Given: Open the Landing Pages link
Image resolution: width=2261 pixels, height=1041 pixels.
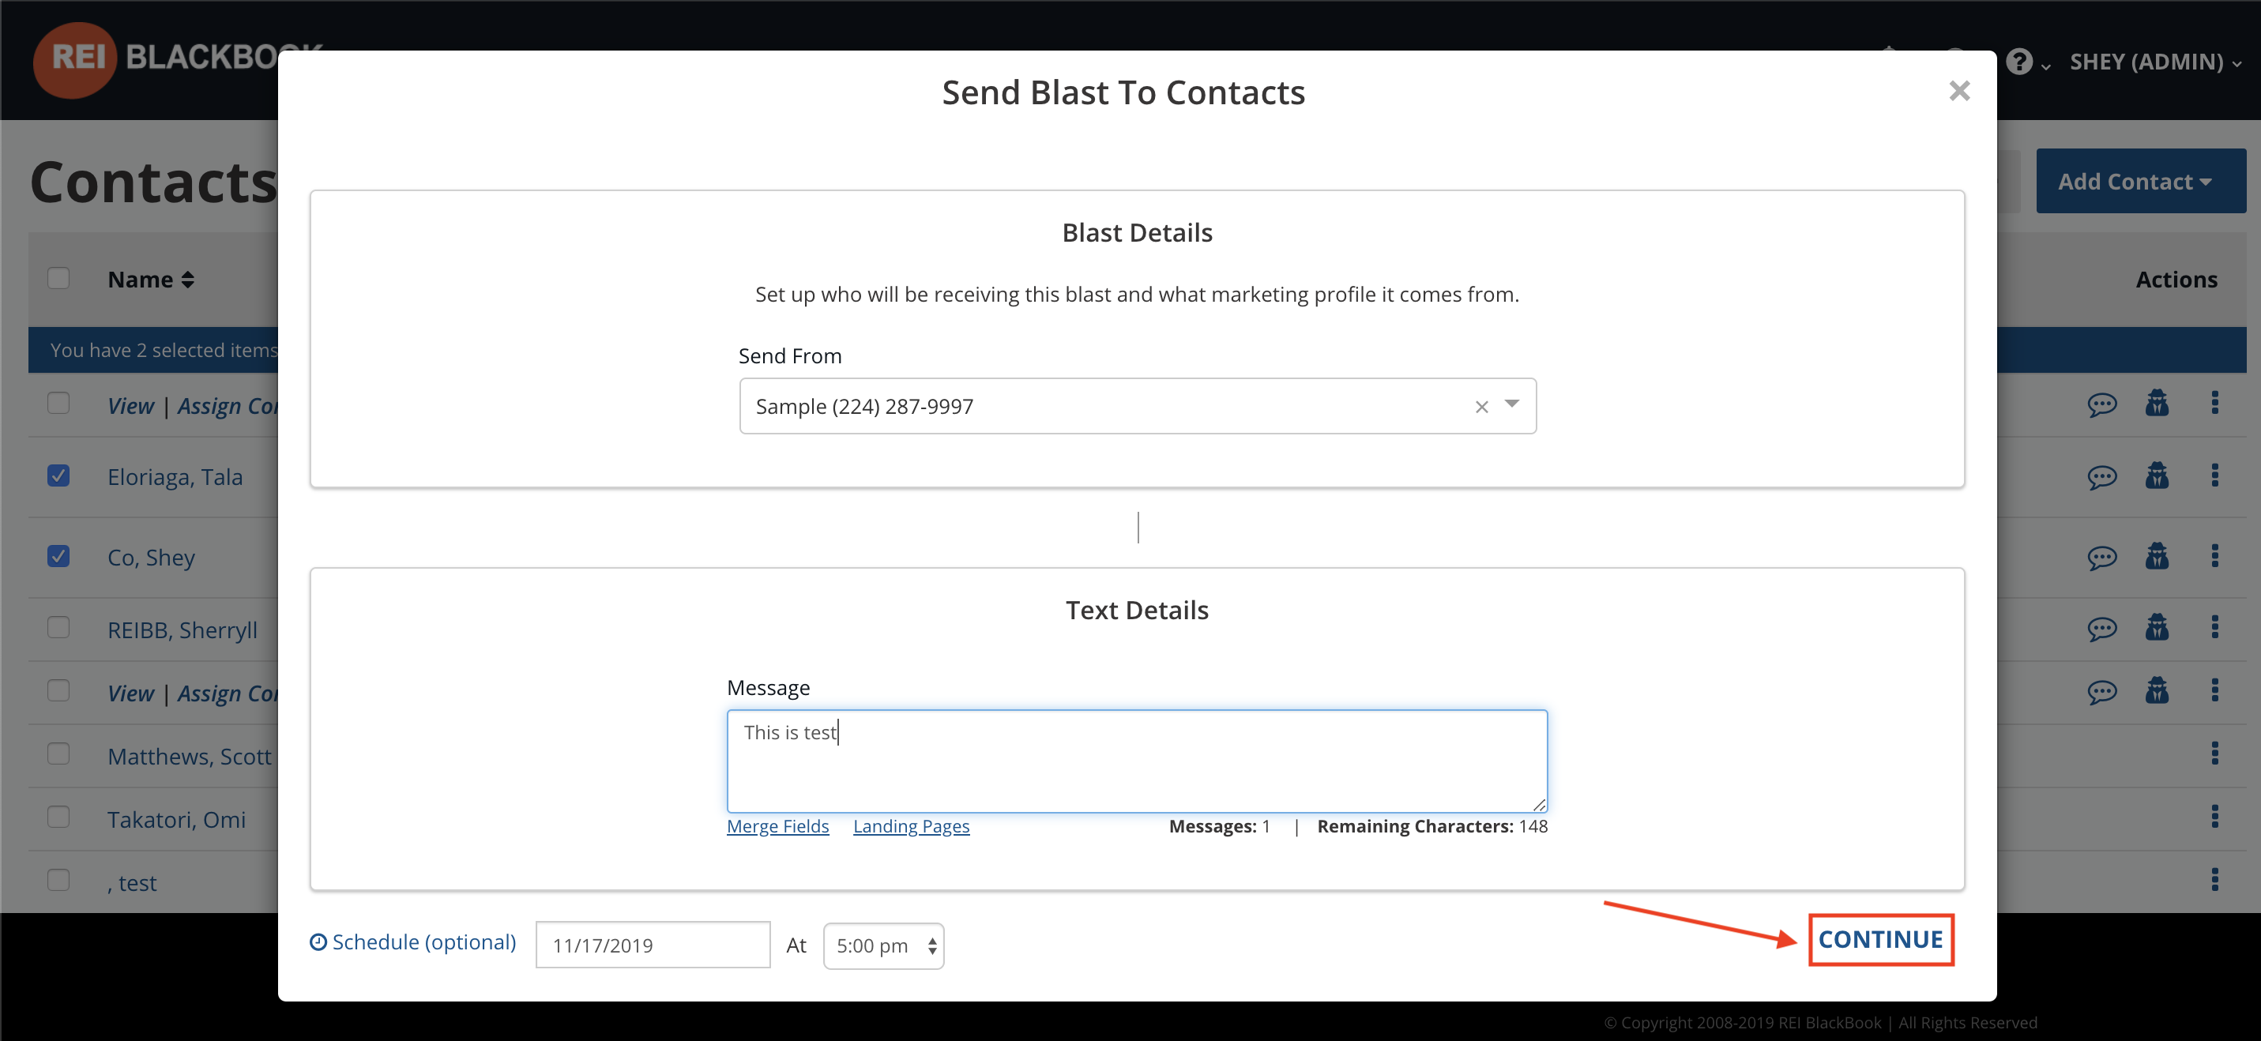Looking at the screenshot, I should (x=911, y=826).
